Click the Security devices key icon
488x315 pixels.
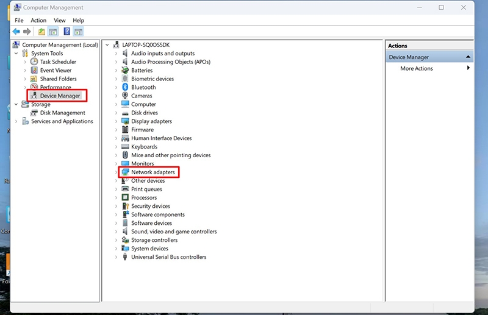(125, 206)
